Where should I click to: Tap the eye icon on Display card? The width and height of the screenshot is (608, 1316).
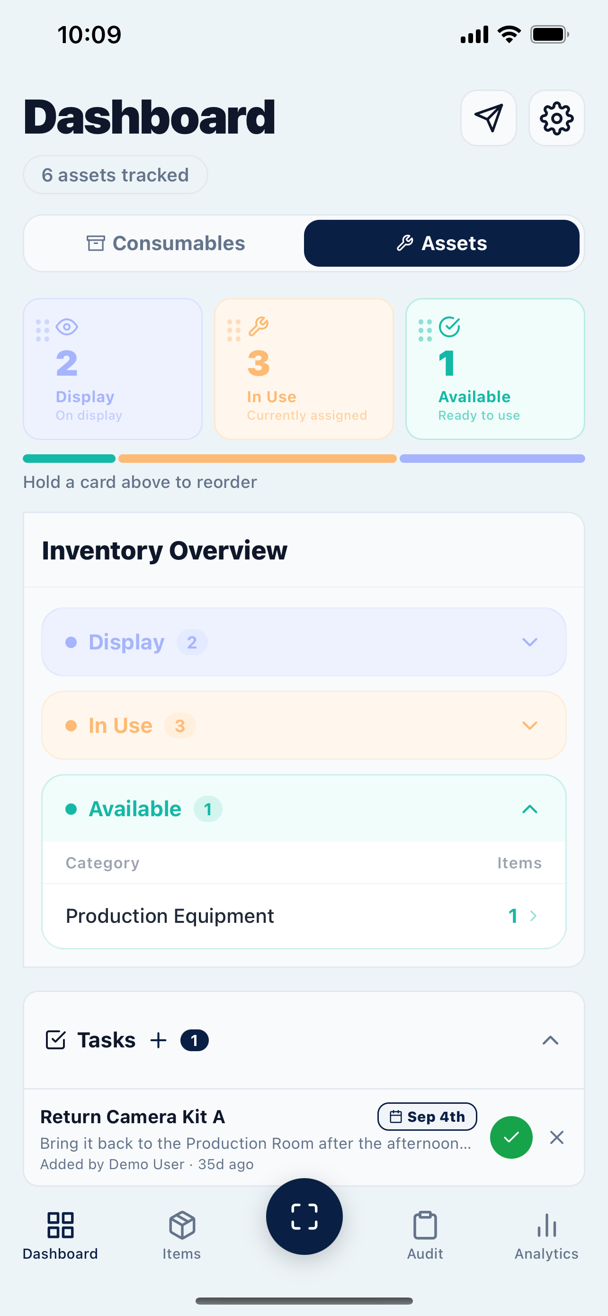[67, 327]
